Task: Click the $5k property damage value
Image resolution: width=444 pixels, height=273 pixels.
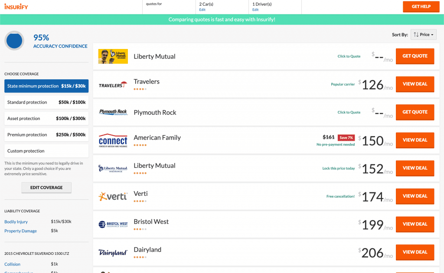Action: click(x=54, y=231)
